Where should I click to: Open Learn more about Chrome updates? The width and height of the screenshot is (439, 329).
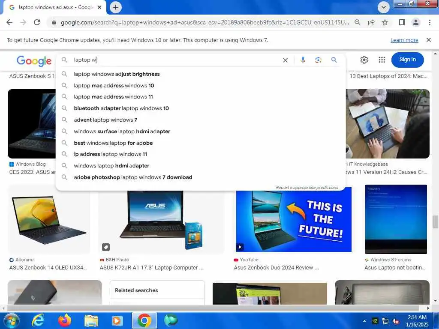click(404, 40)
